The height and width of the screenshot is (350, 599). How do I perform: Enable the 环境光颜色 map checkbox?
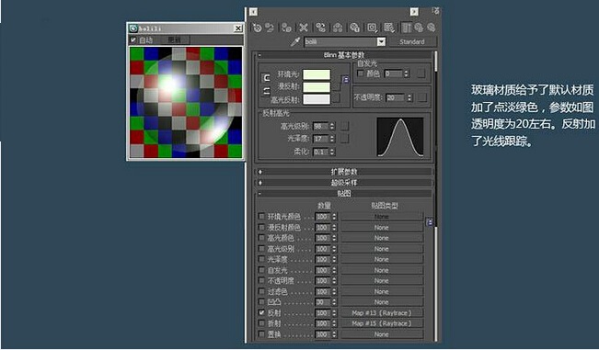pyautogui.click(x=261, y=216)
